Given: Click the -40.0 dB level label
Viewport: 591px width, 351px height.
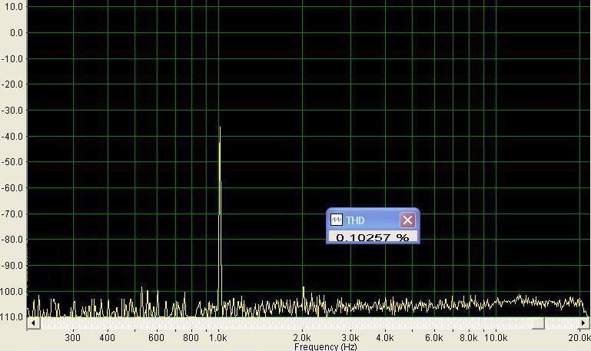Looking at the screenshot, I should [x=12, y=137].
